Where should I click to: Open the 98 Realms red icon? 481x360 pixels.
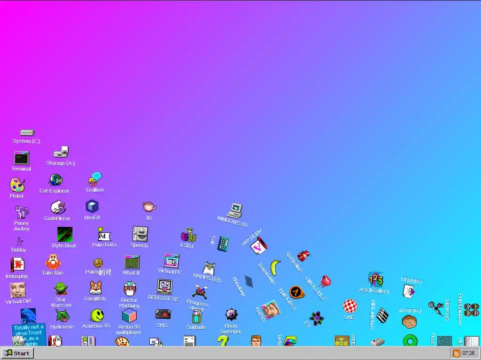[x=303, y=255]
